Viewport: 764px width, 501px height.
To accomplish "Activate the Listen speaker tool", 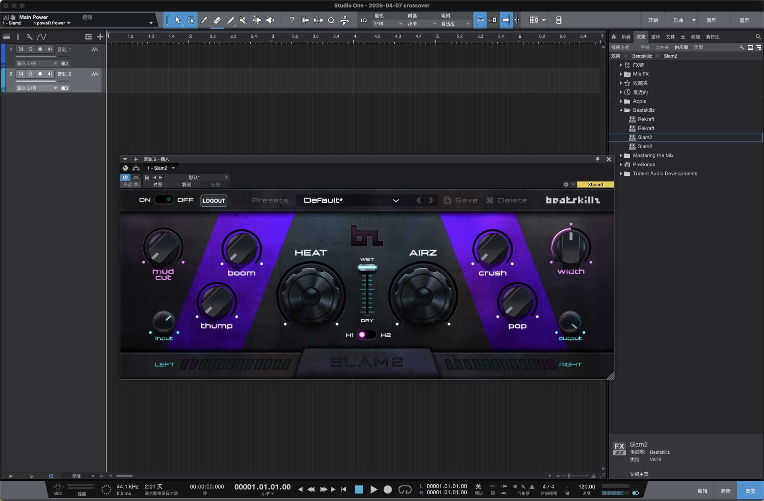I will pyautogui.click(x=270, y=20).
